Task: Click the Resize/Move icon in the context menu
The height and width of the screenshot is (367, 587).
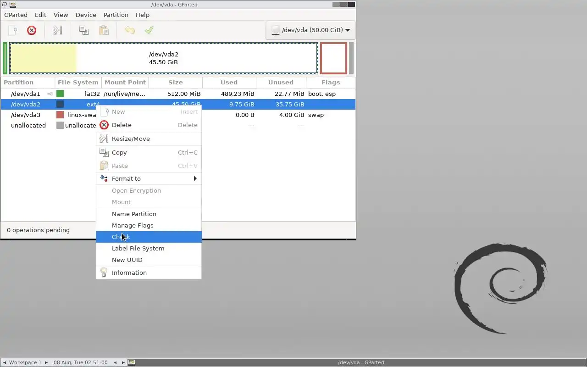Action: coord(104,139)
